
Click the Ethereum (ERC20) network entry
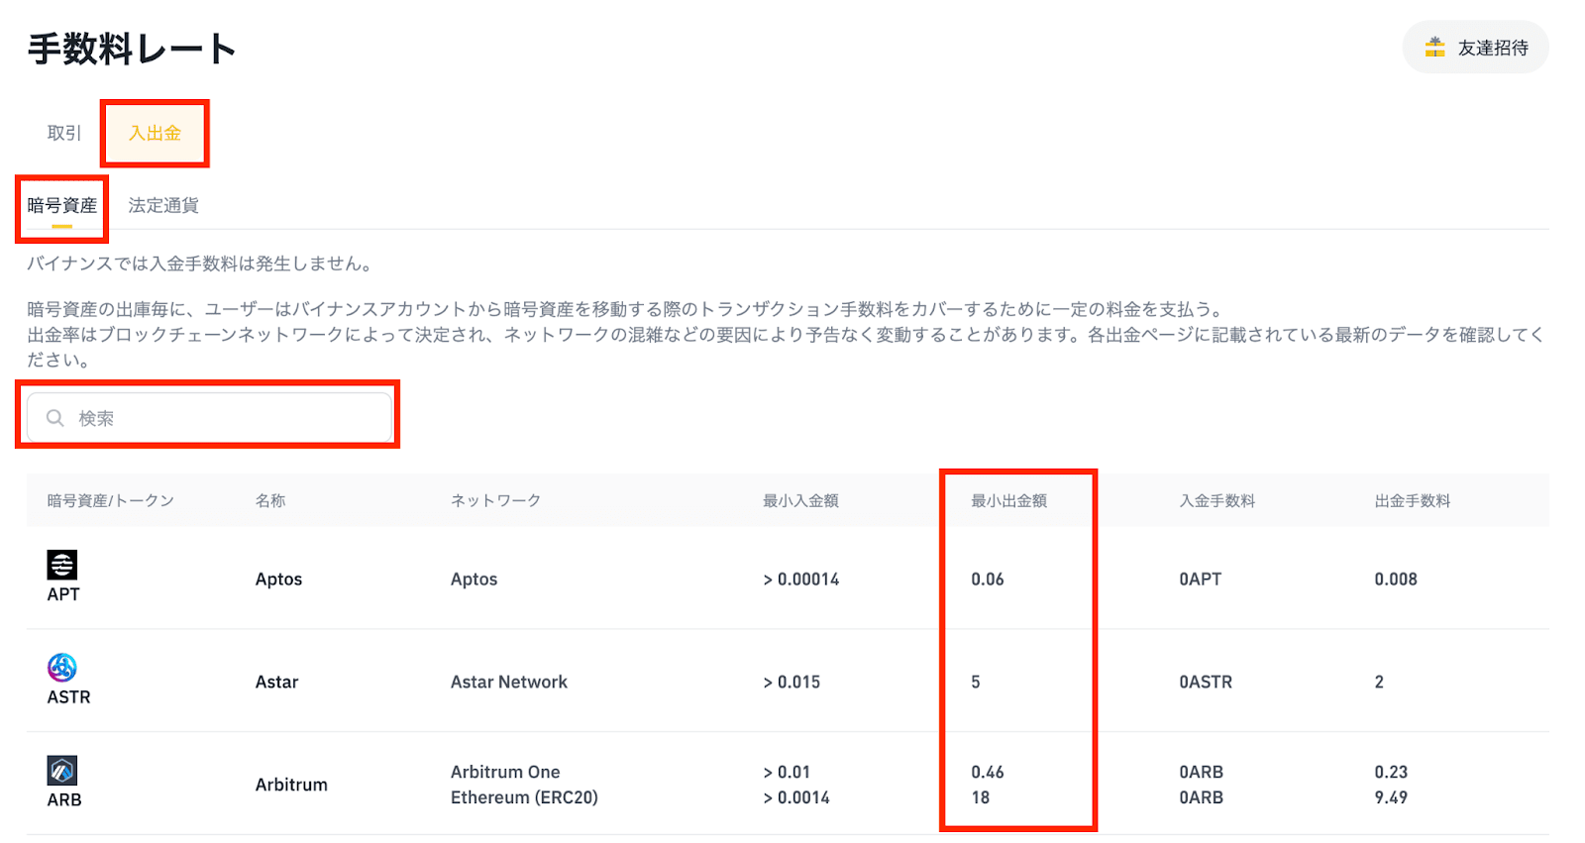pyautogui.click(x=524, y=797)
